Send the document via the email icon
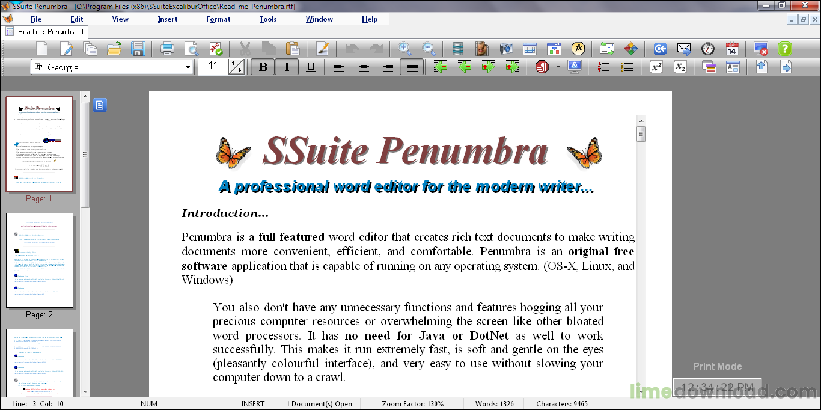The height and width of the screenshot is (410, 821). pos(684,48)
